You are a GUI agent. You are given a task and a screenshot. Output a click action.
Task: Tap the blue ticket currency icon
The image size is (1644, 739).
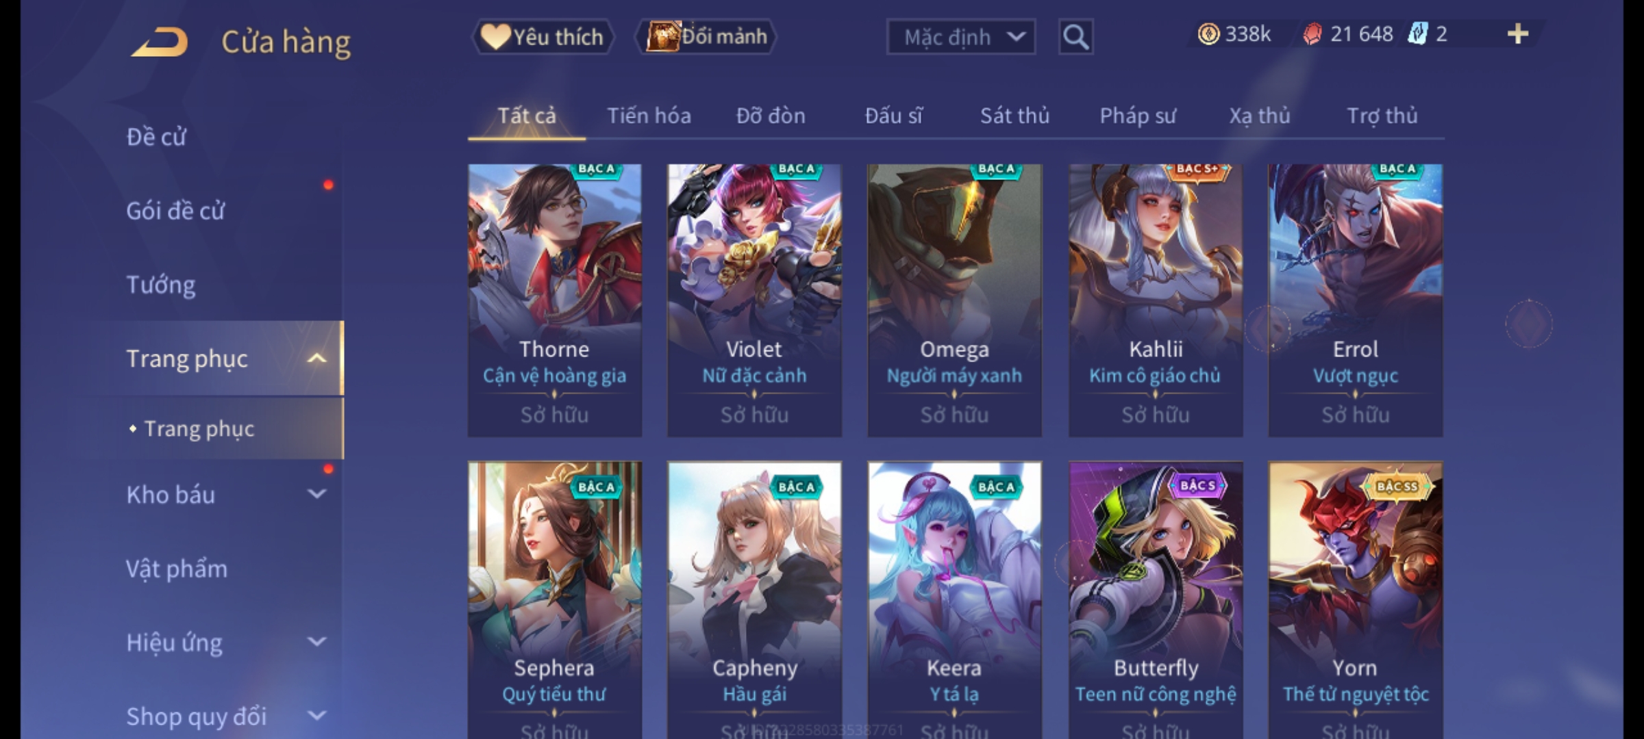1417,34
